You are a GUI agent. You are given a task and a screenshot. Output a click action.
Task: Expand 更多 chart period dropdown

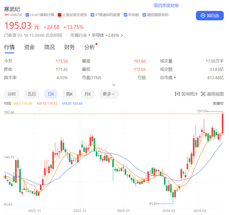109,94
